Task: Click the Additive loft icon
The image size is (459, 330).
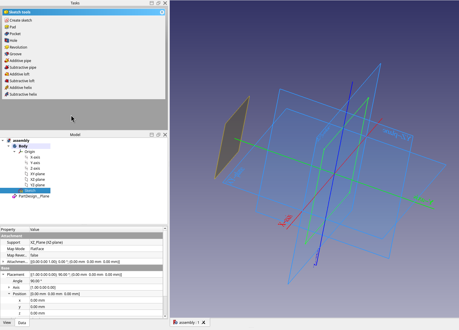Action: pyautogui.click(x=7, y=74)
